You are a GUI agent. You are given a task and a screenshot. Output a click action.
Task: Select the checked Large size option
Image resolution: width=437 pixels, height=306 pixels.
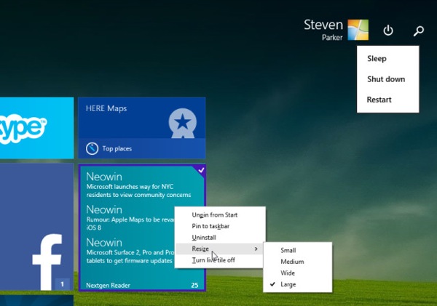pyautogui.click(x=298, y=285)
